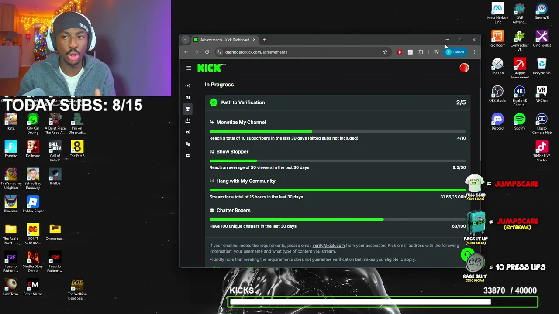Screen dimensions: 559x314
Task: Select the Achievements trophy icon in sidebar
Action: (188, 109)
